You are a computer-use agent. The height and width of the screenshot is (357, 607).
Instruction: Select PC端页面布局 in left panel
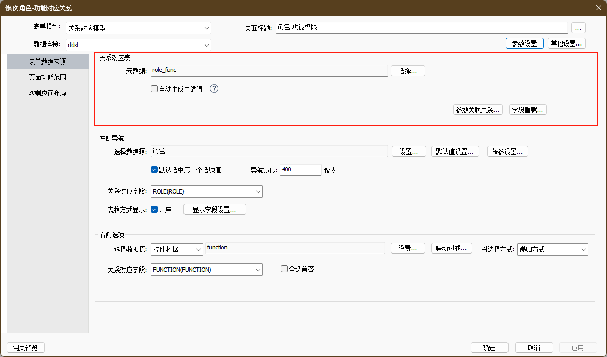[x=47, y=93]
